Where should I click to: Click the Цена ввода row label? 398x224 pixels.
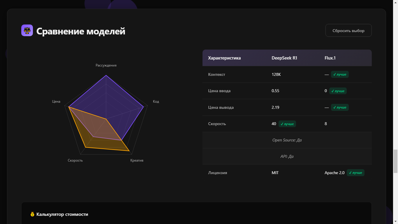point(219,91)
